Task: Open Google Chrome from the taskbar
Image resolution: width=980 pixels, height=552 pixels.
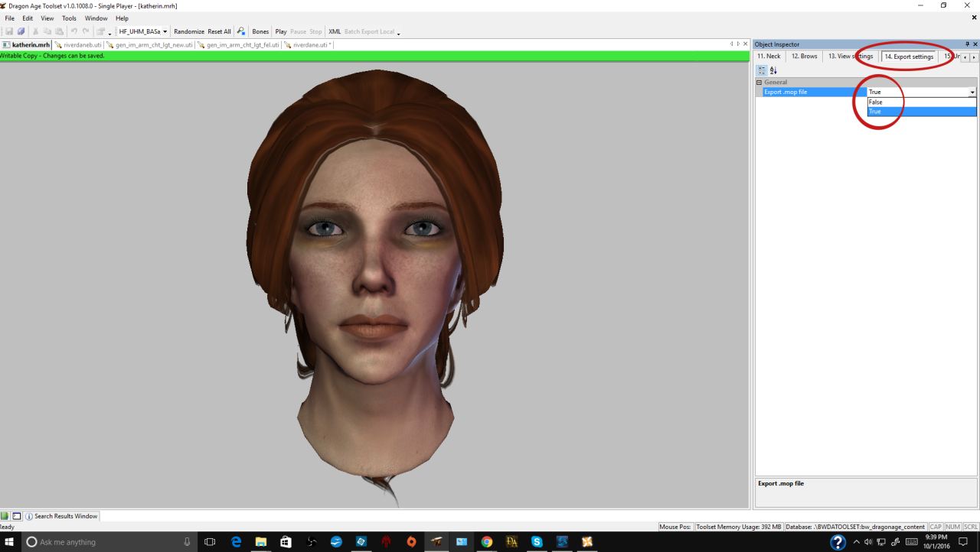Action: point(486,542)
